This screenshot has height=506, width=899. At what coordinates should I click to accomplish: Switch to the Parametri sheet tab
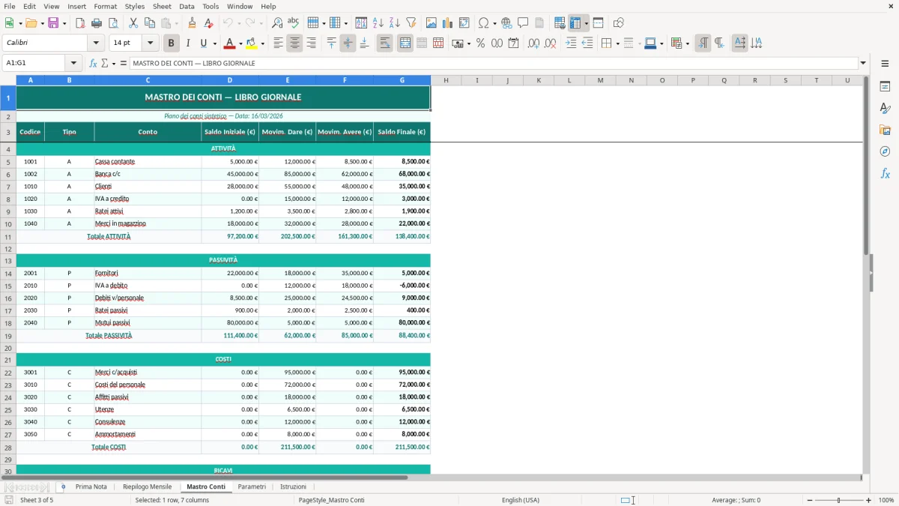click(252, 487)
